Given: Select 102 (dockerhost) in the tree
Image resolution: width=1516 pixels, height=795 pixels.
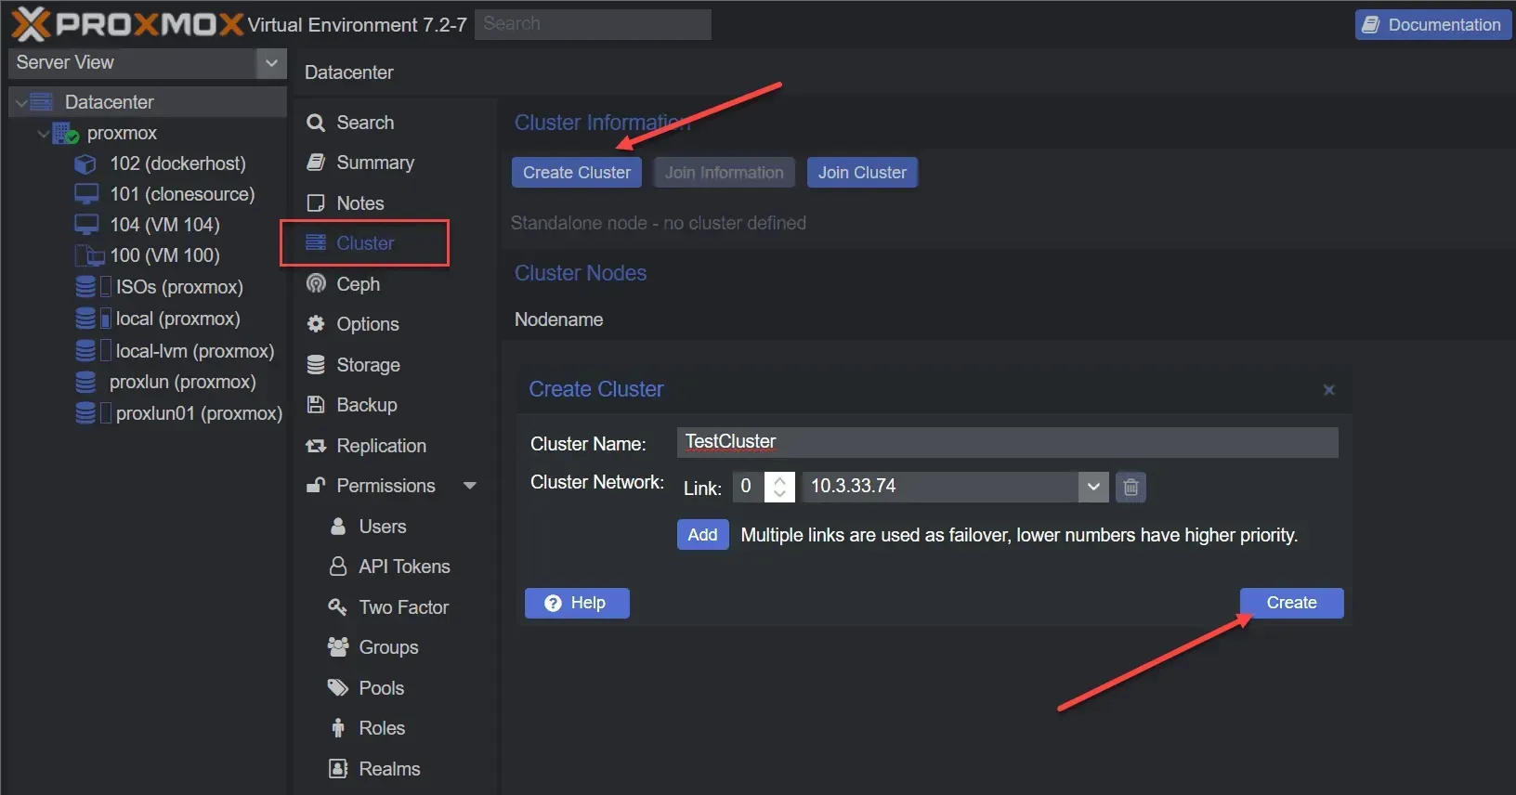Looking at the screenshot, I should pos(177,164).
